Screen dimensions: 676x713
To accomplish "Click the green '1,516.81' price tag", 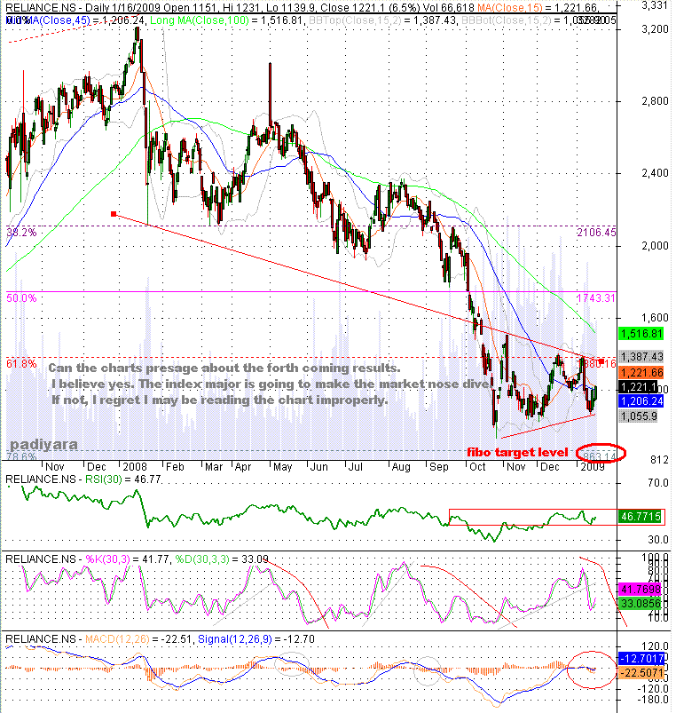I will click(641, 333).
